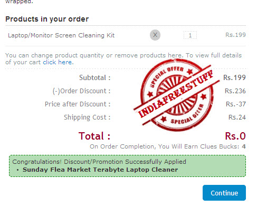Screen dimensions: 257x207
Task: Select the Sunday Flea Market Terabyte Laptop Cleaner promotion
Action: (100, 170)
